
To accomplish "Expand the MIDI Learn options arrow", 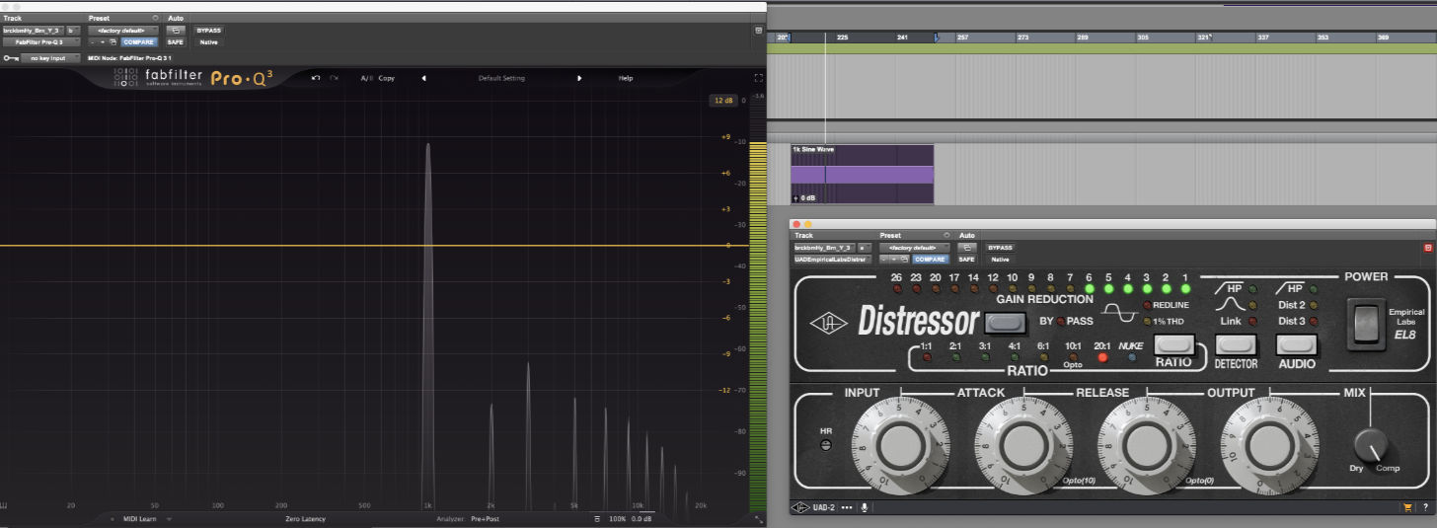I will [x=169, y=519].
